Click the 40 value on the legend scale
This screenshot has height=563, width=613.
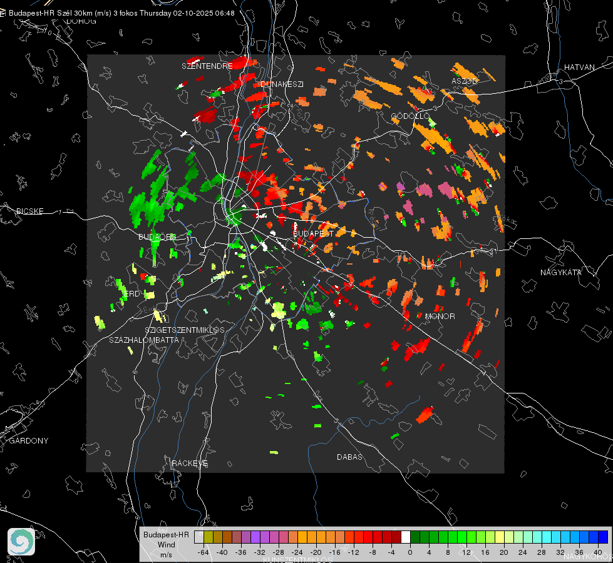coord(597,552)
